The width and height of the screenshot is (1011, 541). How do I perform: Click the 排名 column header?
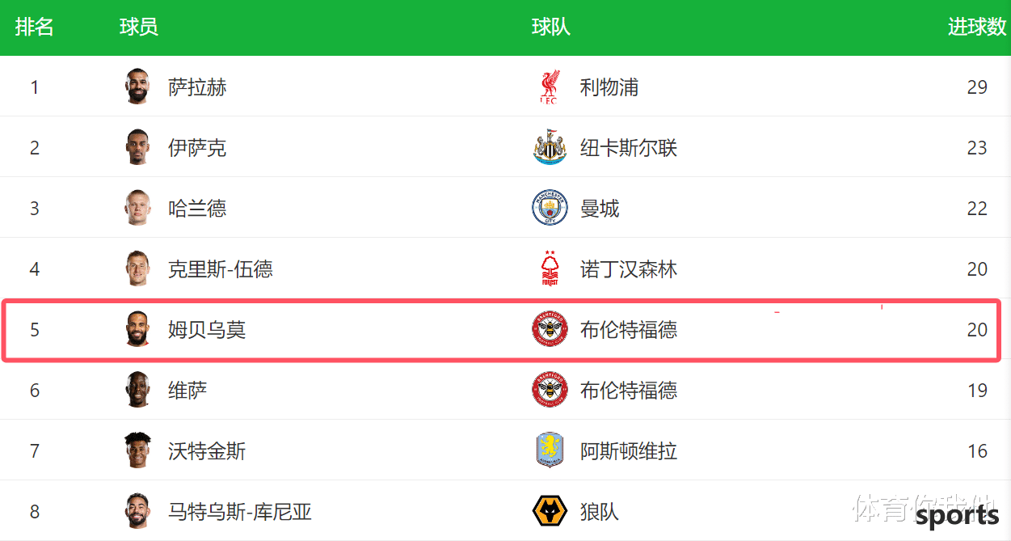tap(35, 27)
